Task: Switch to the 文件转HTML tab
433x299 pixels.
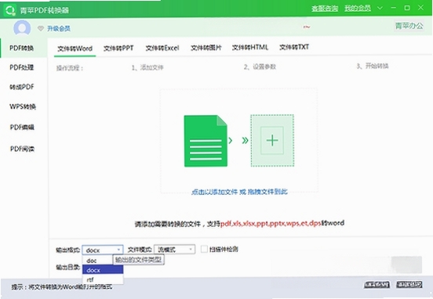Action: 250,48
